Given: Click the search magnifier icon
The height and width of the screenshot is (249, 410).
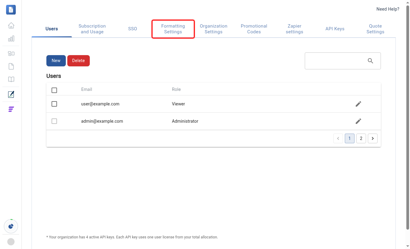Looking at the screenshot, I should click(370, 61).
